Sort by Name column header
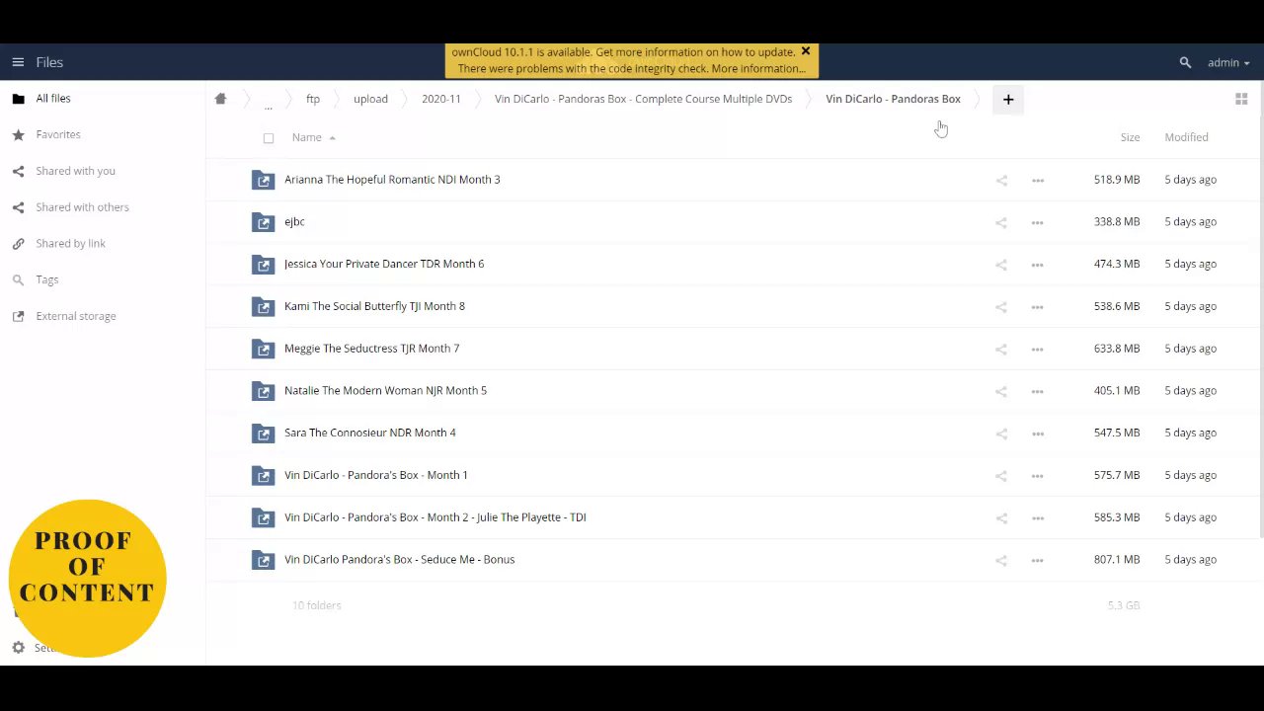The height and width of the screenshot is (711, 1264). pos(307,137)
